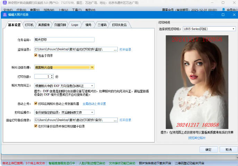Open the 打印后操作 dropdown list
Image resolution: width=238 pixels, height=166 pixels.
click(92, 112)
